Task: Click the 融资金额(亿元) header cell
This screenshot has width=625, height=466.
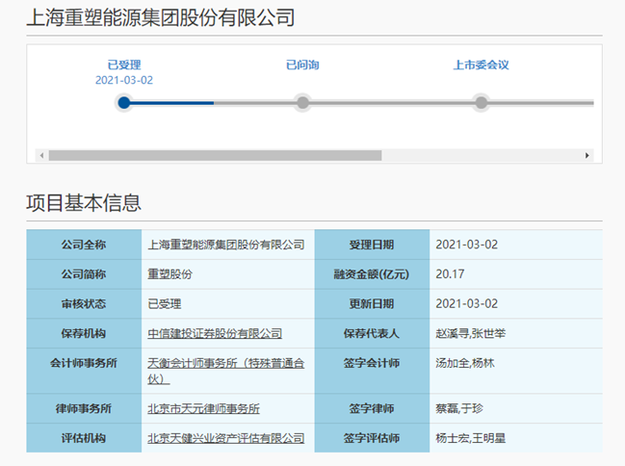Action: coord(372,274)
